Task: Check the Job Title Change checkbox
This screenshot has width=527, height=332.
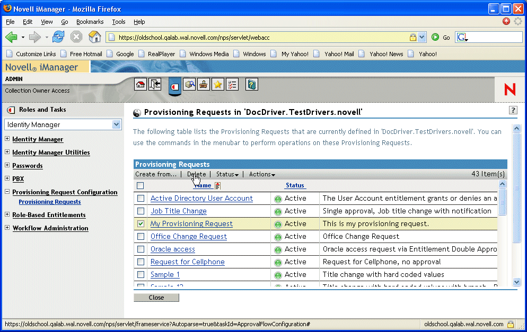Action: click(x=141, y=211)
